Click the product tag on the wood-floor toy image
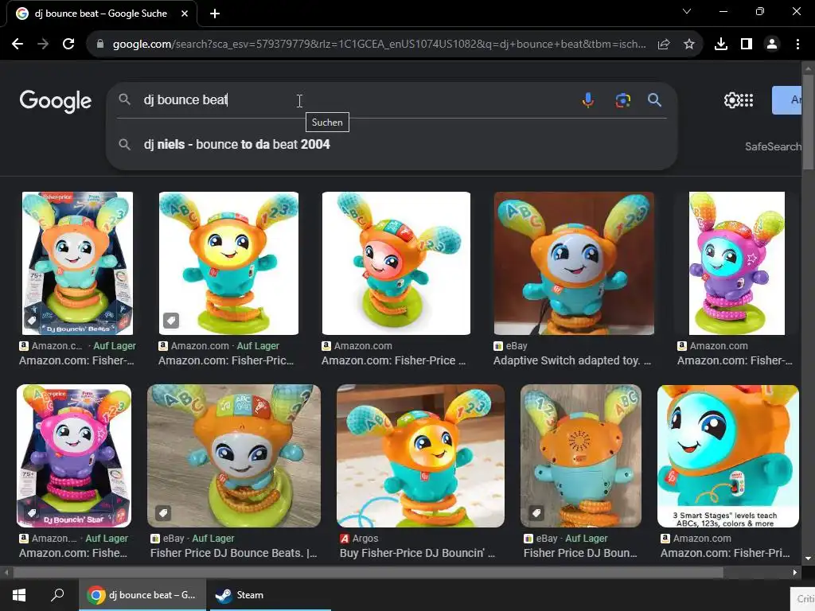The height and width of the screenshot is (611, 815). click(163, 513)
